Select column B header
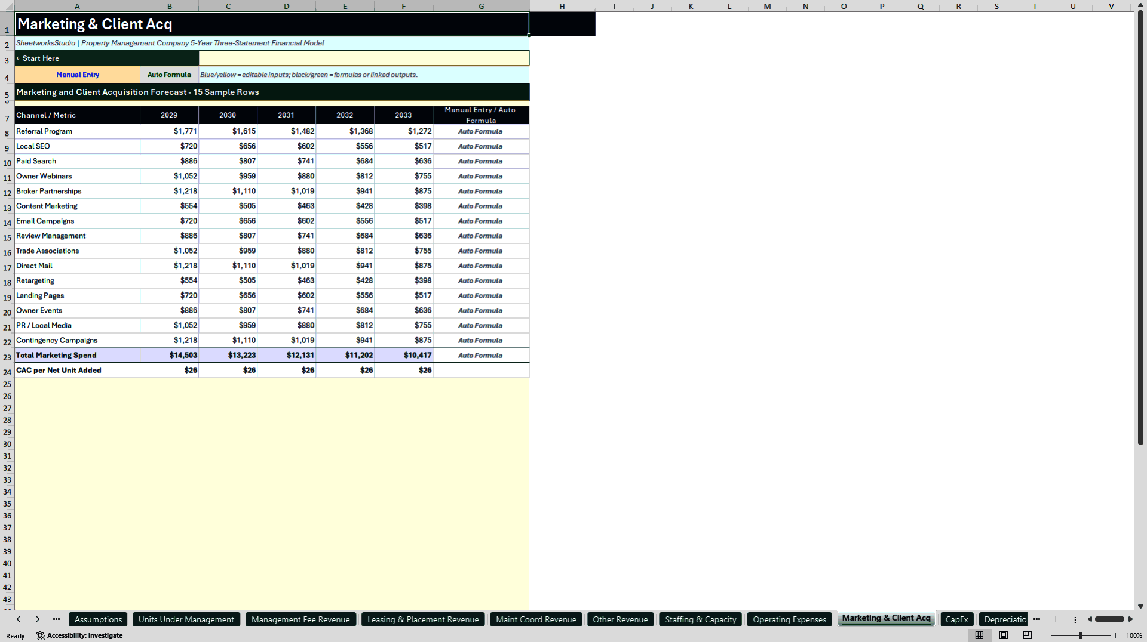Viewport: 1147px width, 642px height. click(x=170, y=6)
